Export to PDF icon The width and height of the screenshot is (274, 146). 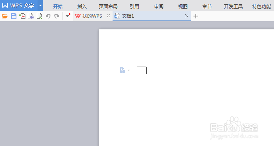point(22,16)
